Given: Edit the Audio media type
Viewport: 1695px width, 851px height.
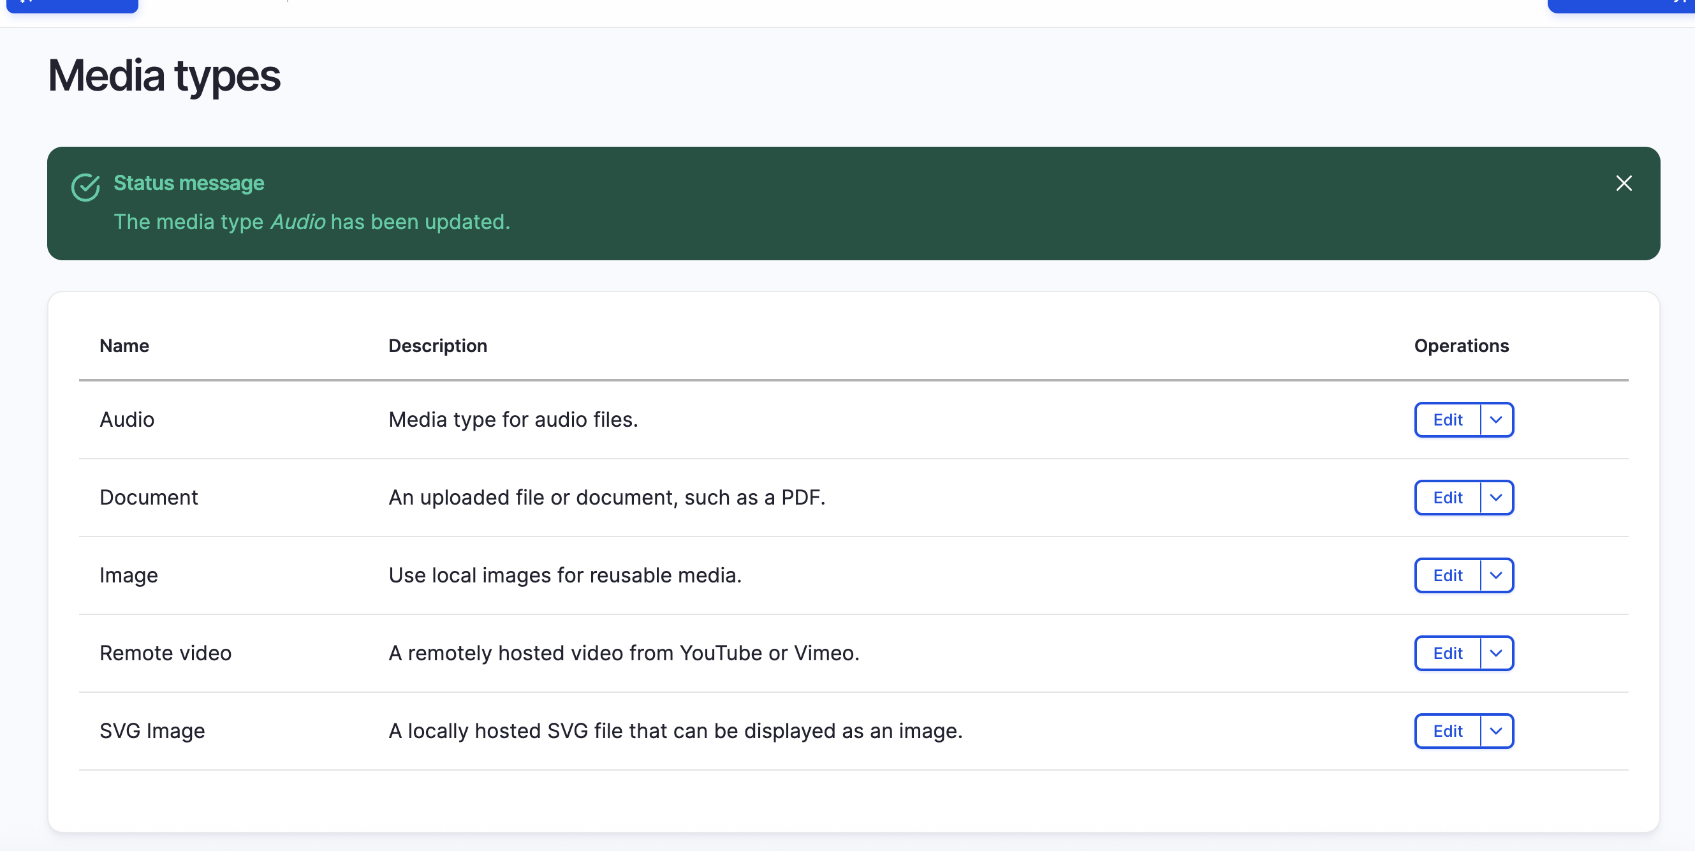Looking at the screenshot, I should [1448, 419].
